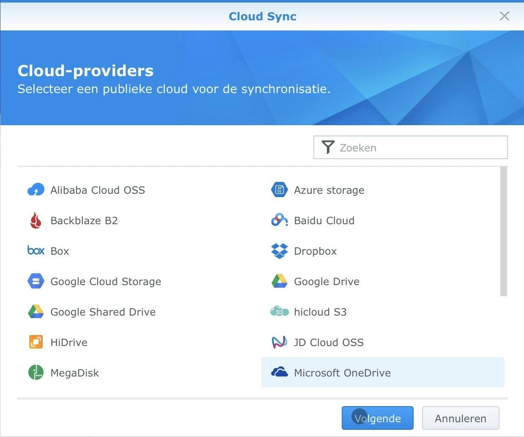Select the Microsoft OneDrive cloud icon
Screen dimensions: 524x437
pyautogui.click(x=279, y=372)
